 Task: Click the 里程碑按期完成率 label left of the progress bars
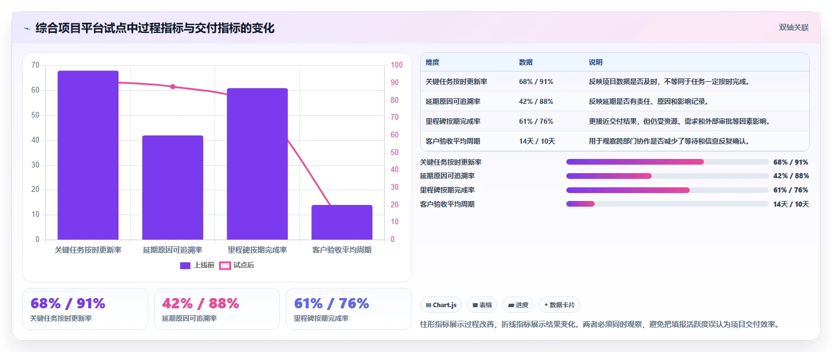pyautogui.click(x=447, y=190)
